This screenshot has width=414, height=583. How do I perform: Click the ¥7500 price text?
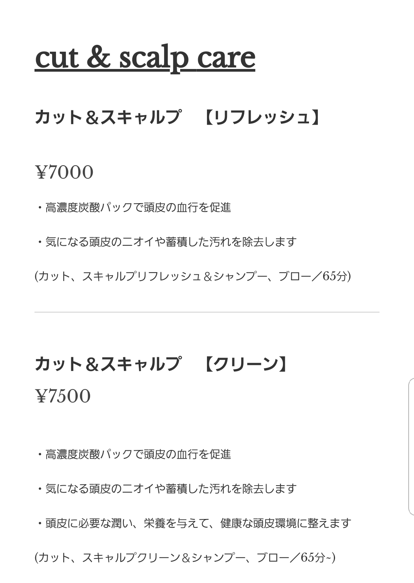click(x=63, y=396)
